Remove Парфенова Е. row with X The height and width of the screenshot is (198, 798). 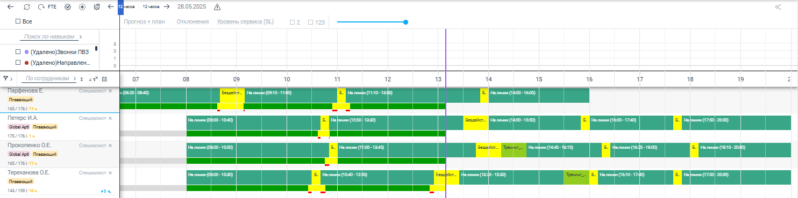pyautogui.click(x=110, y=91)
